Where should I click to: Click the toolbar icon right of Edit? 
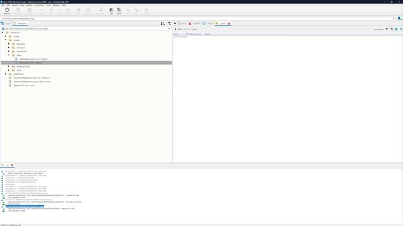[x=119, y=11]
